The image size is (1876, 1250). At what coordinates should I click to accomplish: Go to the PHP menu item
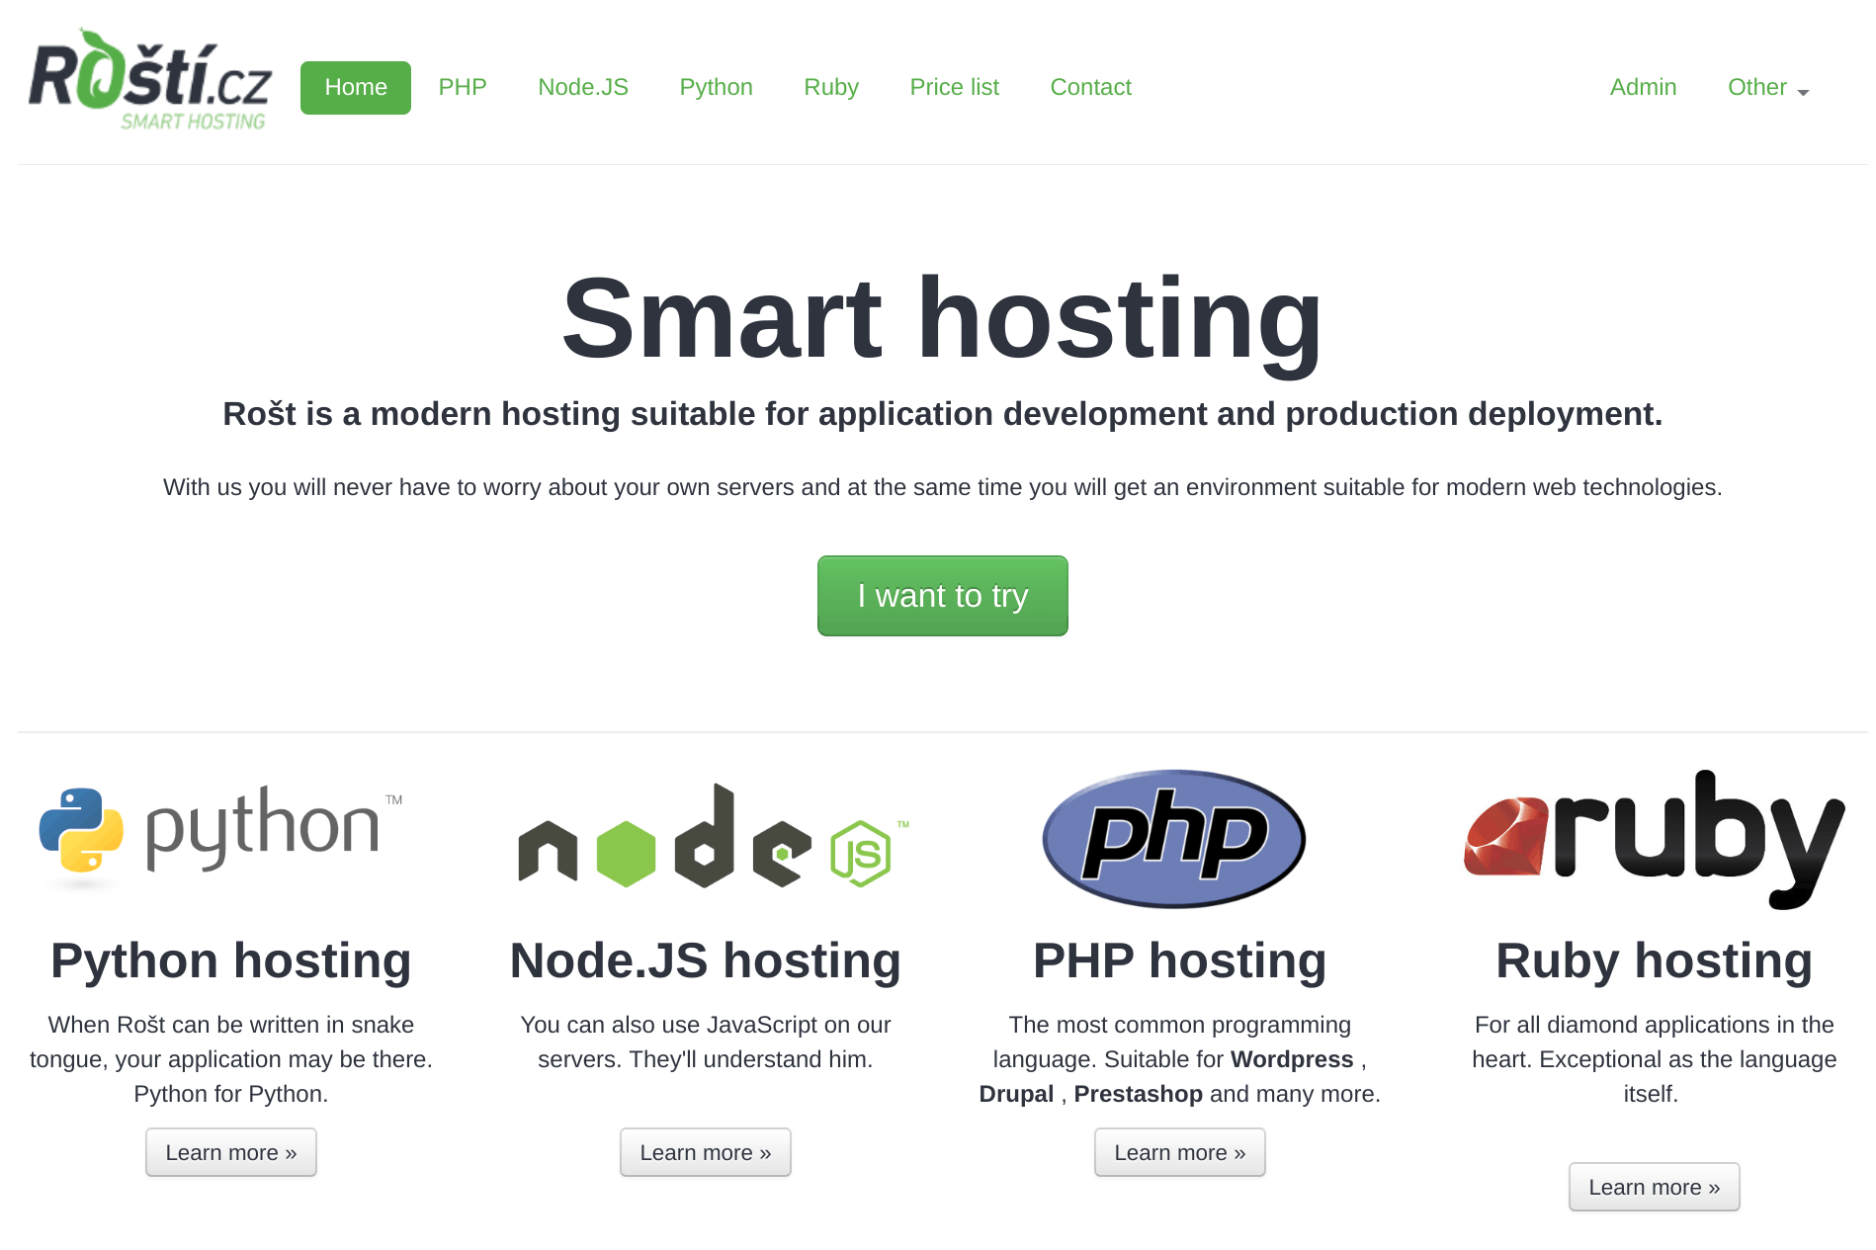click(463, 87)
